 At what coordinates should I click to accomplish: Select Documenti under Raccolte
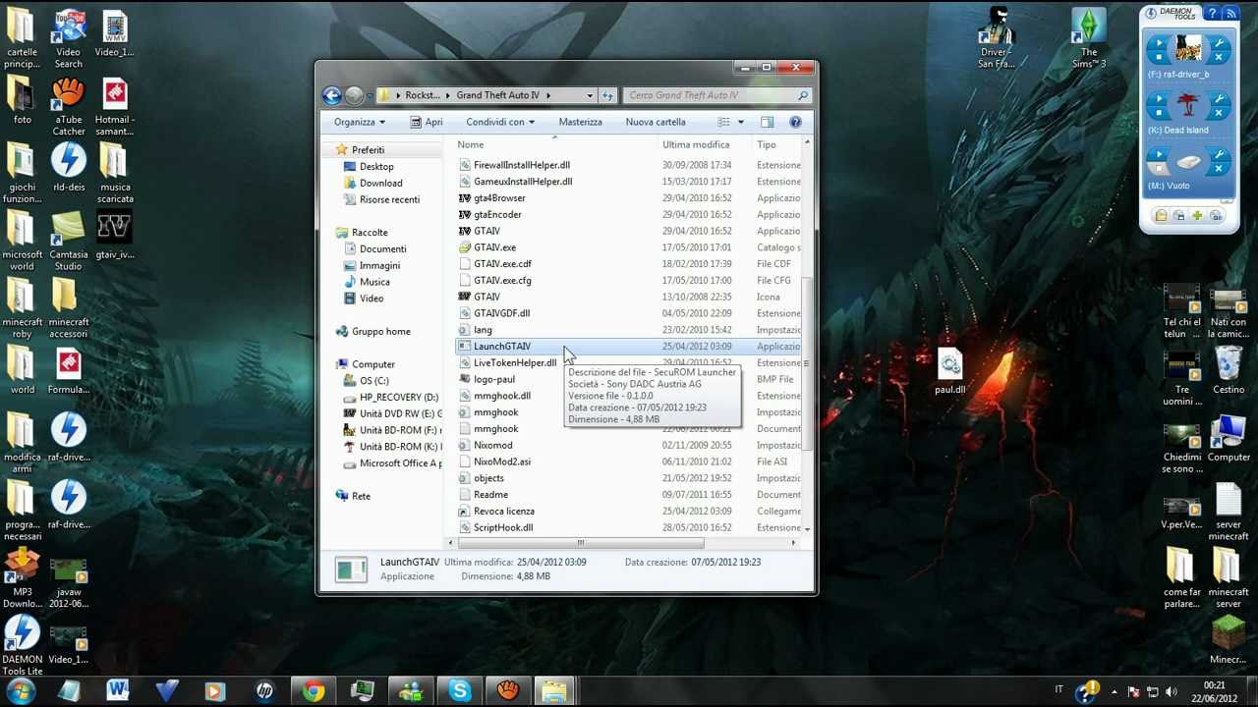(x=382, y=248)
